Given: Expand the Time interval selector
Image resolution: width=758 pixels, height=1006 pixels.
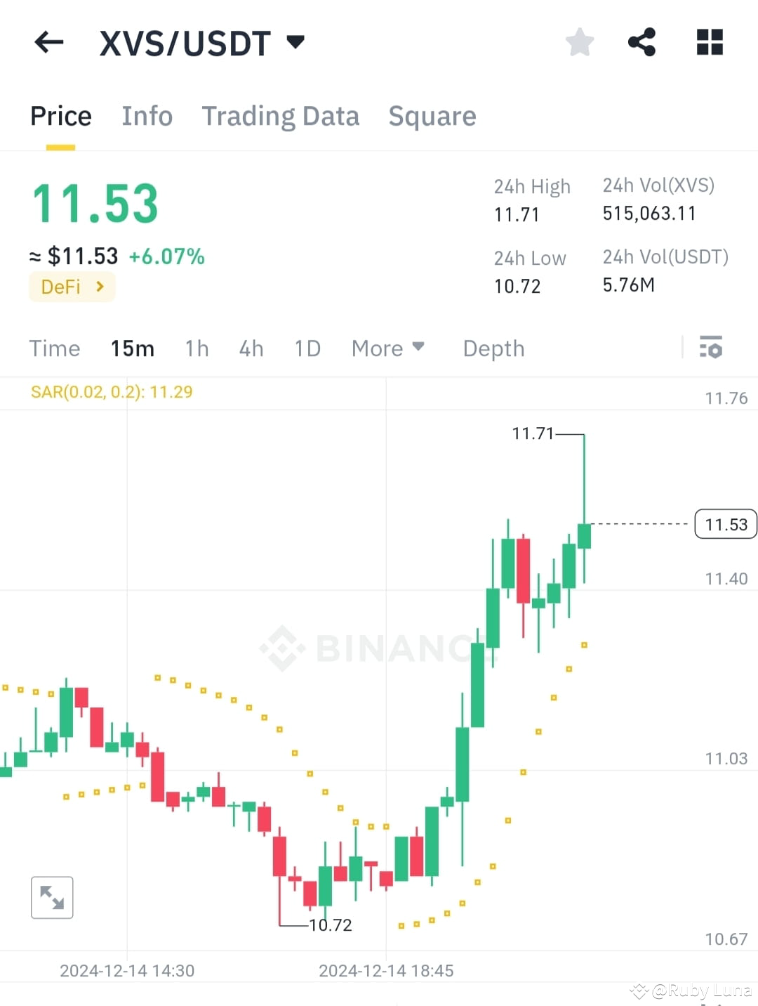Looking at the screenshot, I should tap(55, 348).
